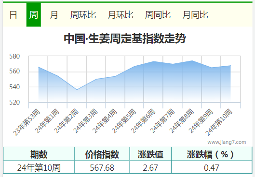Click x-axis label 24年第10周

click(x=218, y=122)
